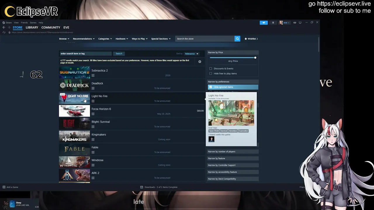Click the Steam logo icon in the menu bar

[x=4, y=22]
